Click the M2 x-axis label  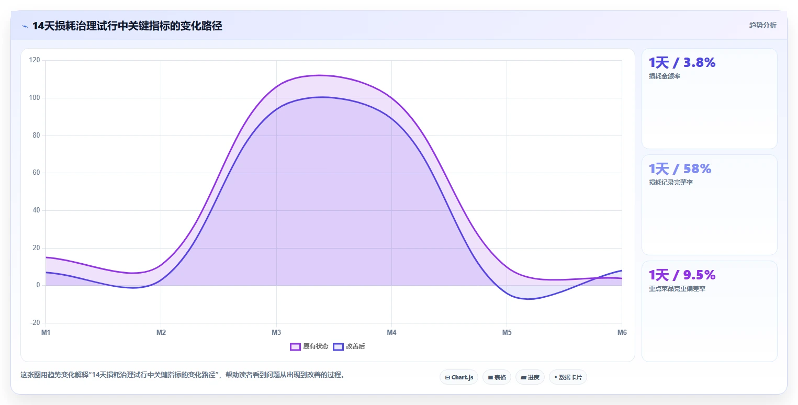(x=161, y=333)
